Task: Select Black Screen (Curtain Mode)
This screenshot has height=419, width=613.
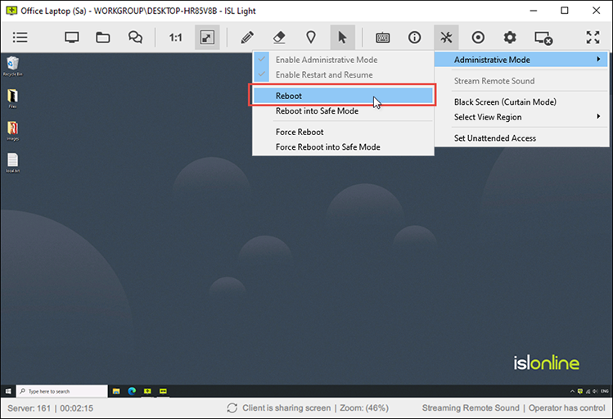Action: (505, 102)
